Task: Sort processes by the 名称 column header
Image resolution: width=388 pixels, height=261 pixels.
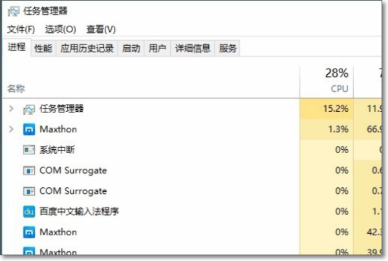Action: coord(16,89)
